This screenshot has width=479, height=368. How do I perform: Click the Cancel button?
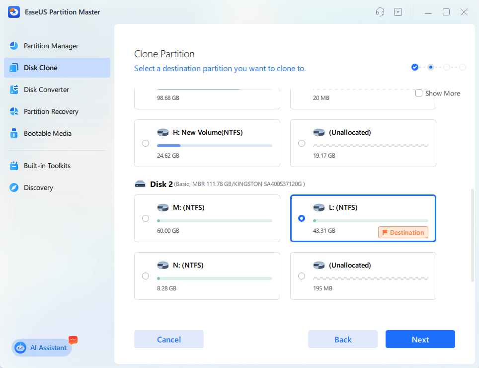pos(169,339)
